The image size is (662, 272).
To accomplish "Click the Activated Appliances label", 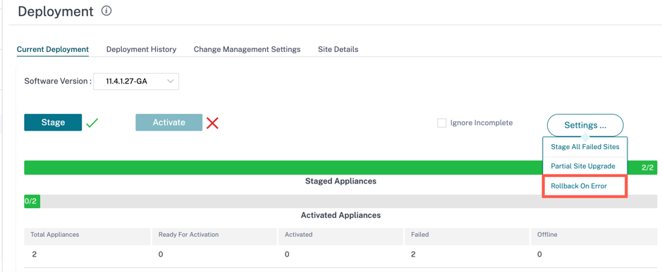I will coord(341,215).
